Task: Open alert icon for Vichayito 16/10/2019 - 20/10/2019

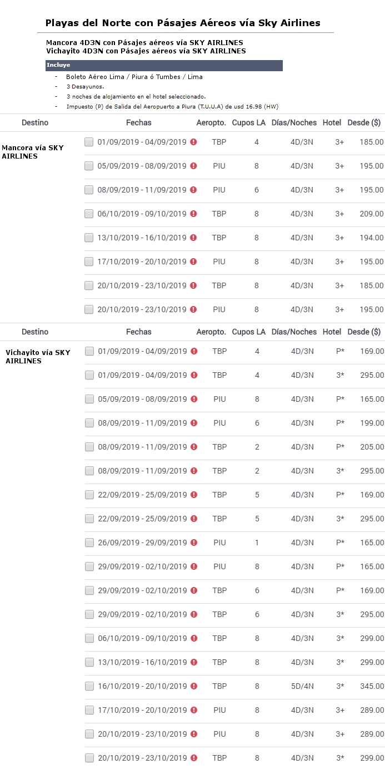Action: click(194, 686)
